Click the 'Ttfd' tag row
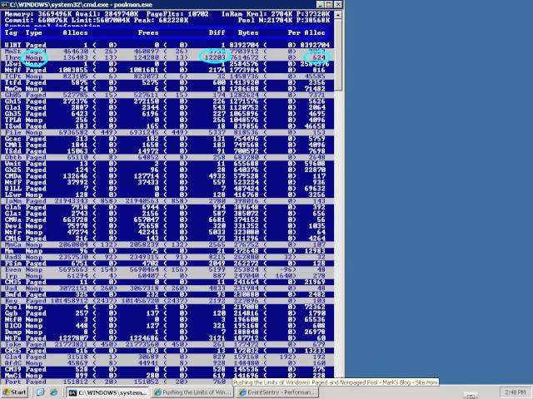The image size is (533, 399). (167, 83)
